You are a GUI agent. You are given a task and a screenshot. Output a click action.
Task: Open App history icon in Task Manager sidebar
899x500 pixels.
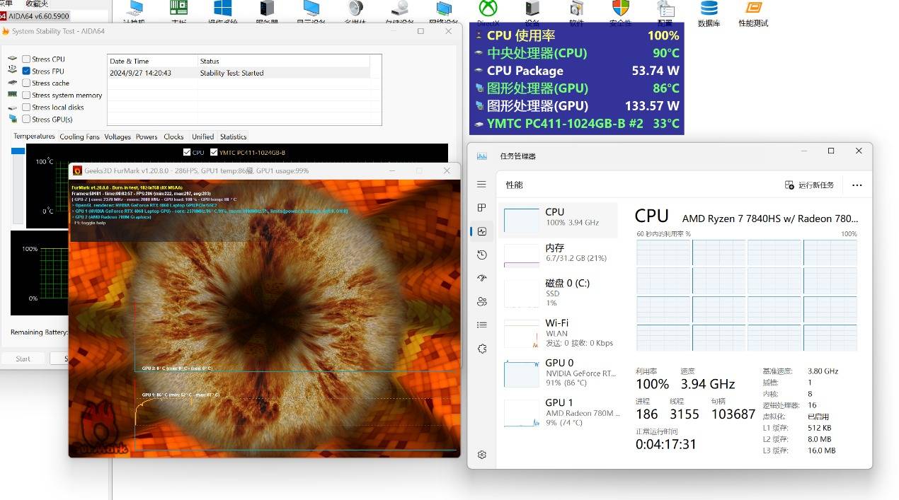coord(482,255)
